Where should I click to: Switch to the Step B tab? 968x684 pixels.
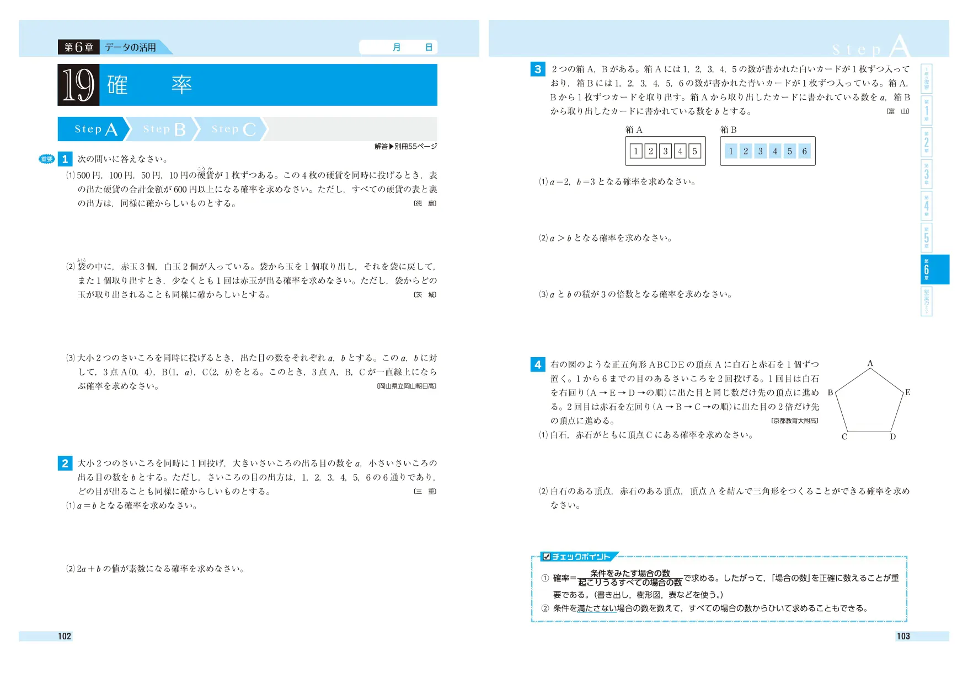tap(164, 129)
